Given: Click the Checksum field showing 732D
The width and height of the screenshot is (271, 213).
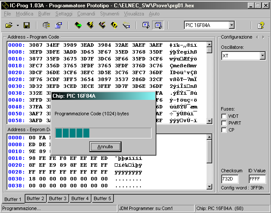Looking at the screenshot, I should 230,179.
